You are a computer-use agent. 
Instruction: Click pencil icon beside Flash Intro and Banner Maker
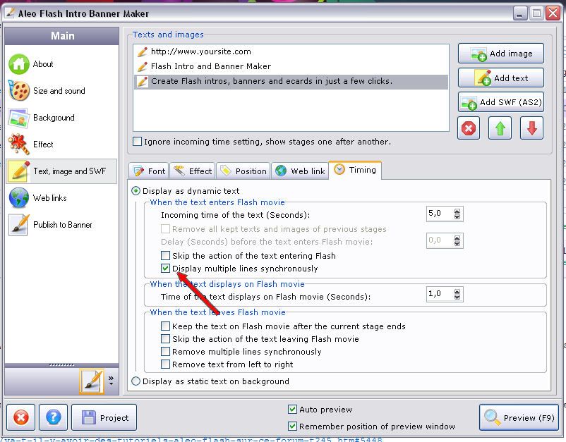click(x=143, y=66)
